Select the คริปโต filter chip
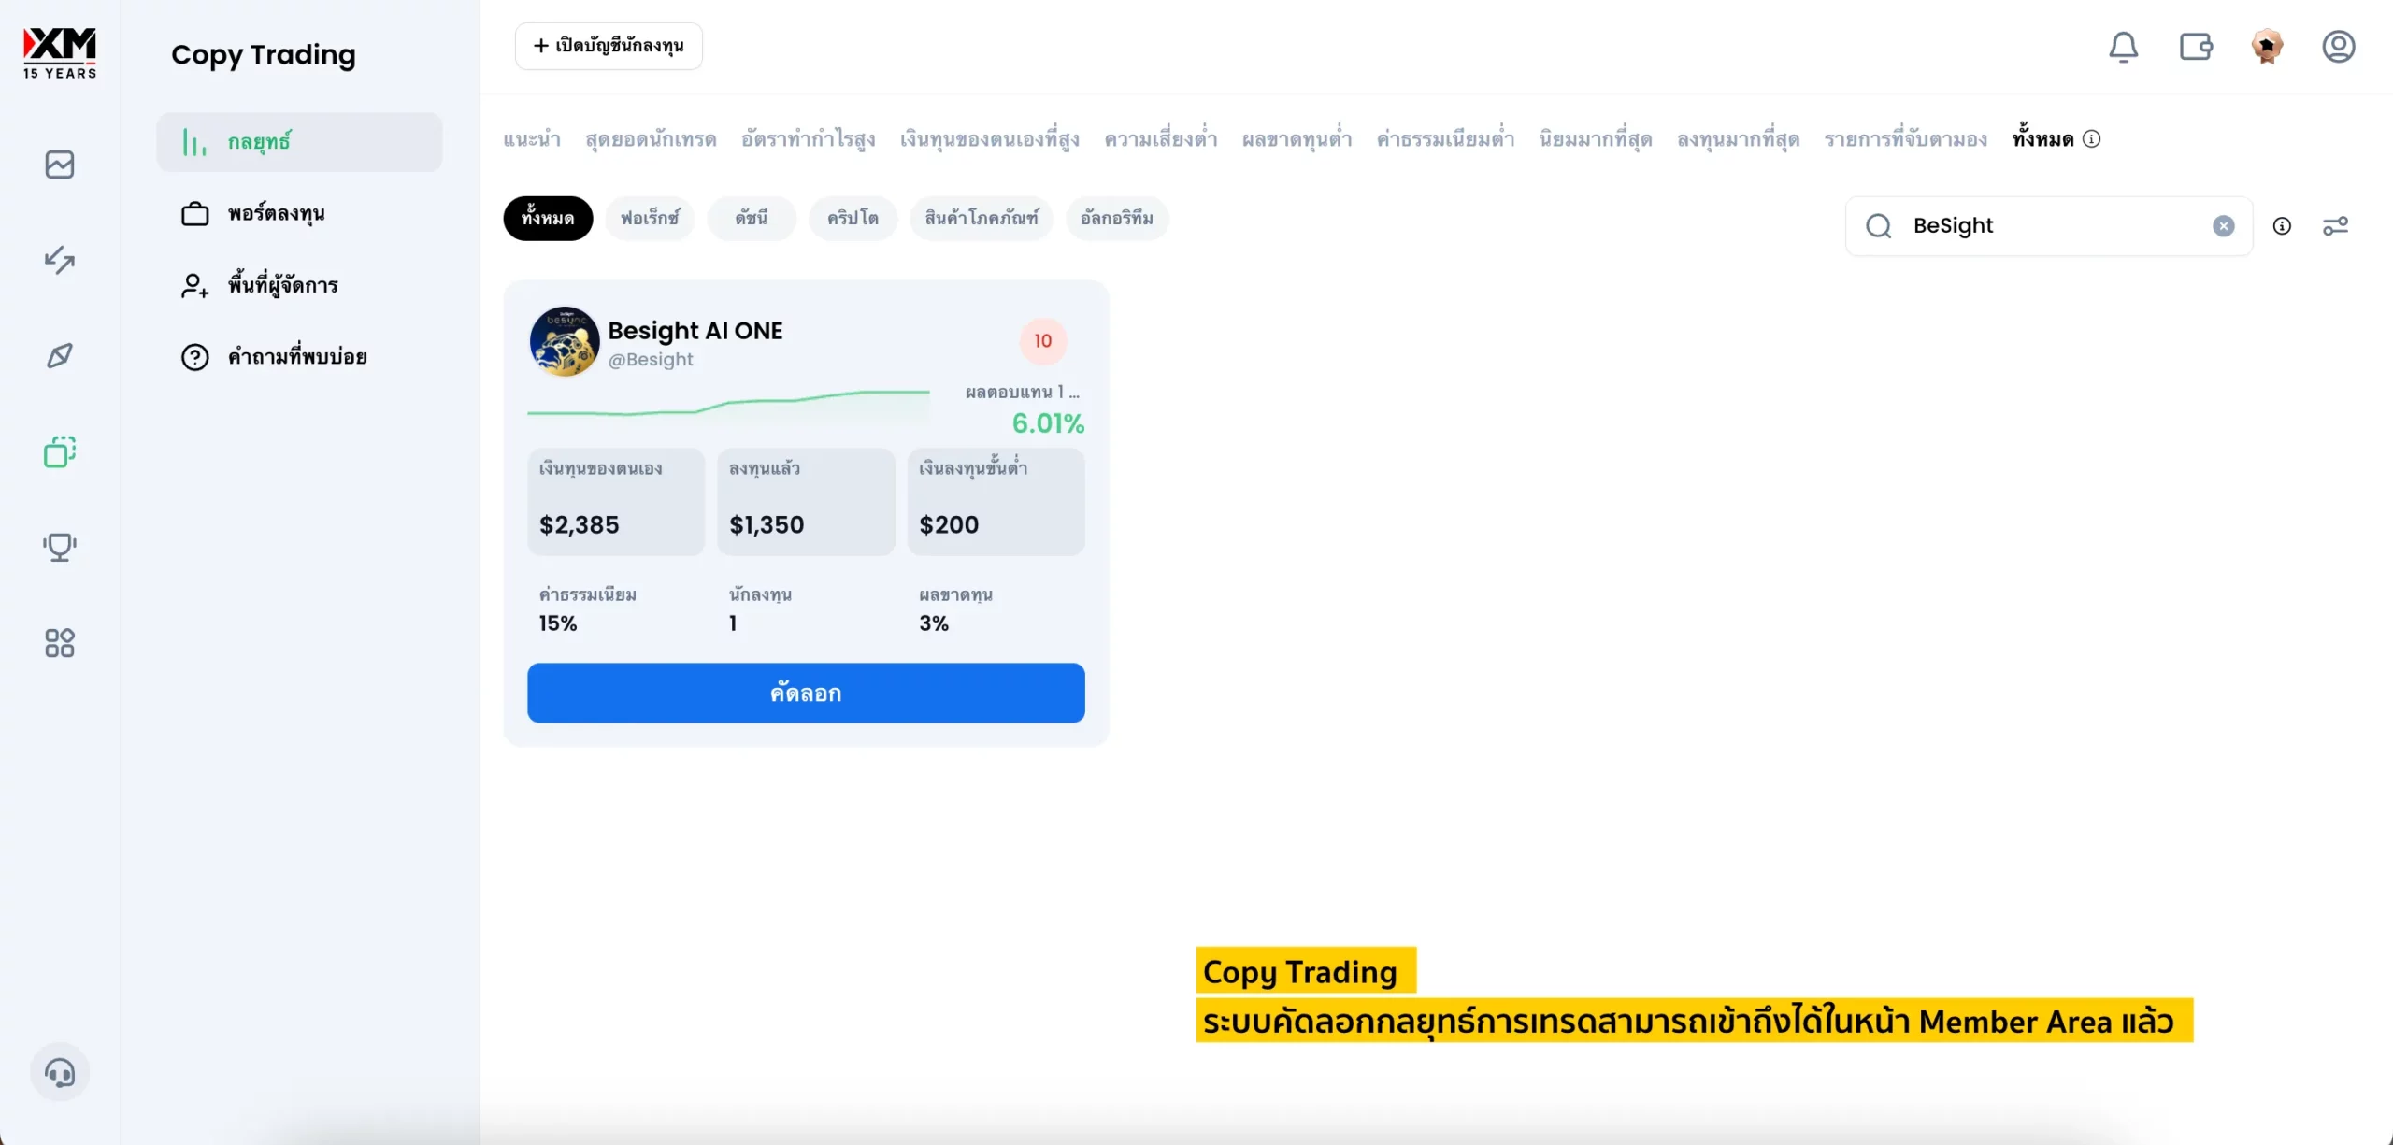Viewport: 2393px width, 1145px height. [x=853, y=219]
